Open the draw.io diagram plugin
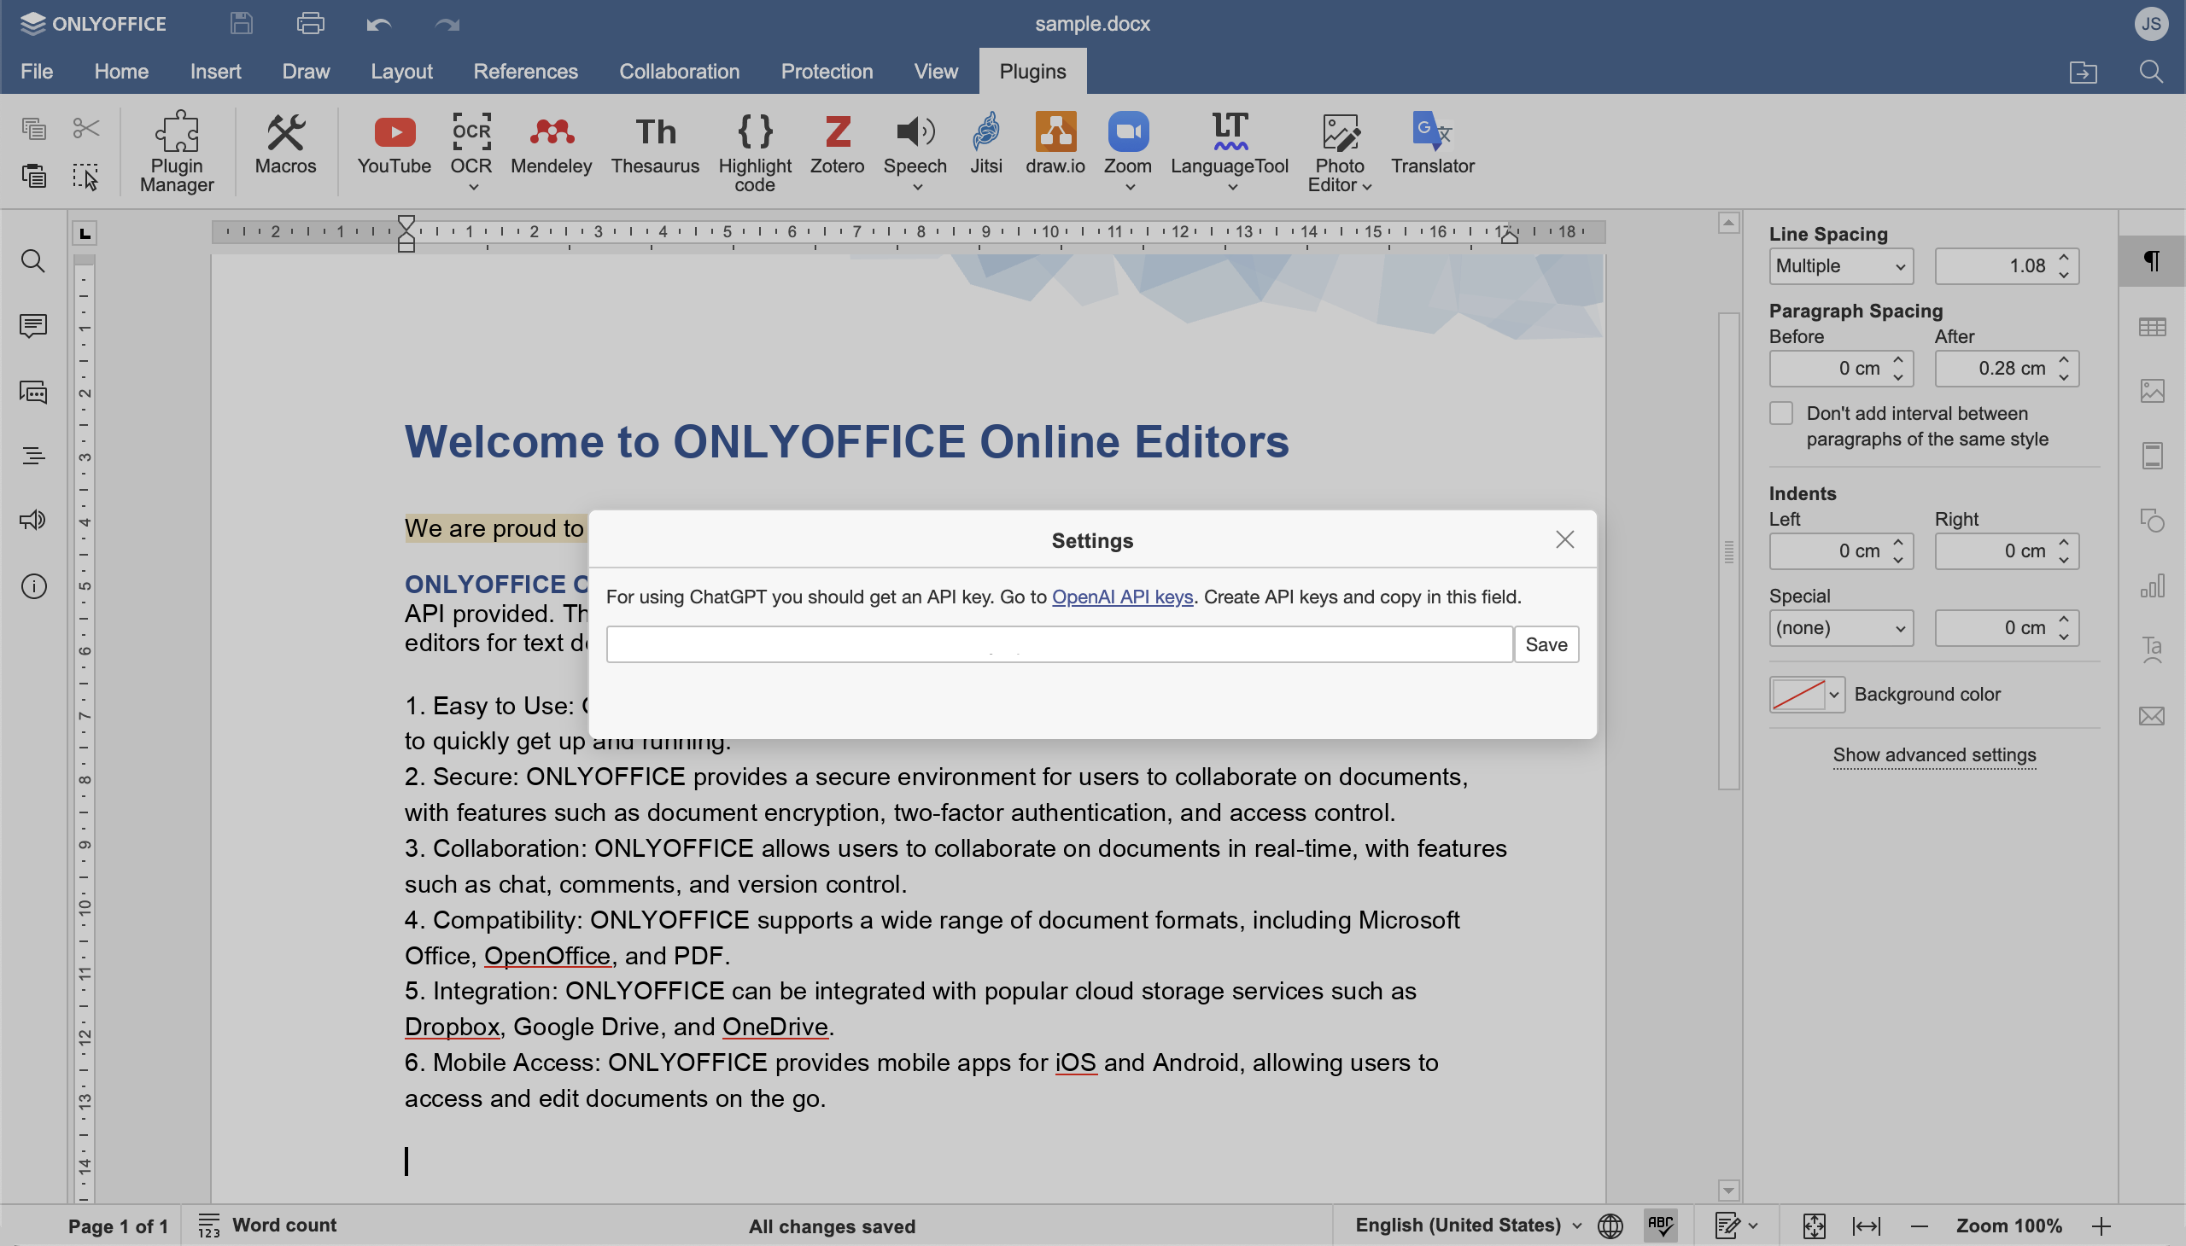The image size is (2186, 1246). 1053,147
